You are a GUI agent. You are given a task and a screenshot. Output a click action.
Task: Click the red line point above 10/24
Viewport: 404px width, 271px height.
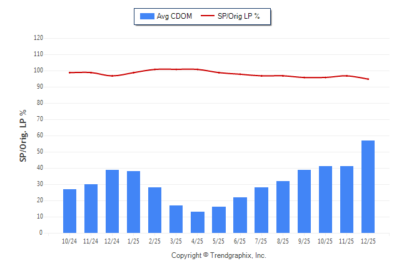pyautogui.click(x=69, y=72)
